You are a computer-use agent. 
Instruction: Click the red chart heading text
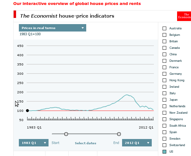tap(77, 4)
